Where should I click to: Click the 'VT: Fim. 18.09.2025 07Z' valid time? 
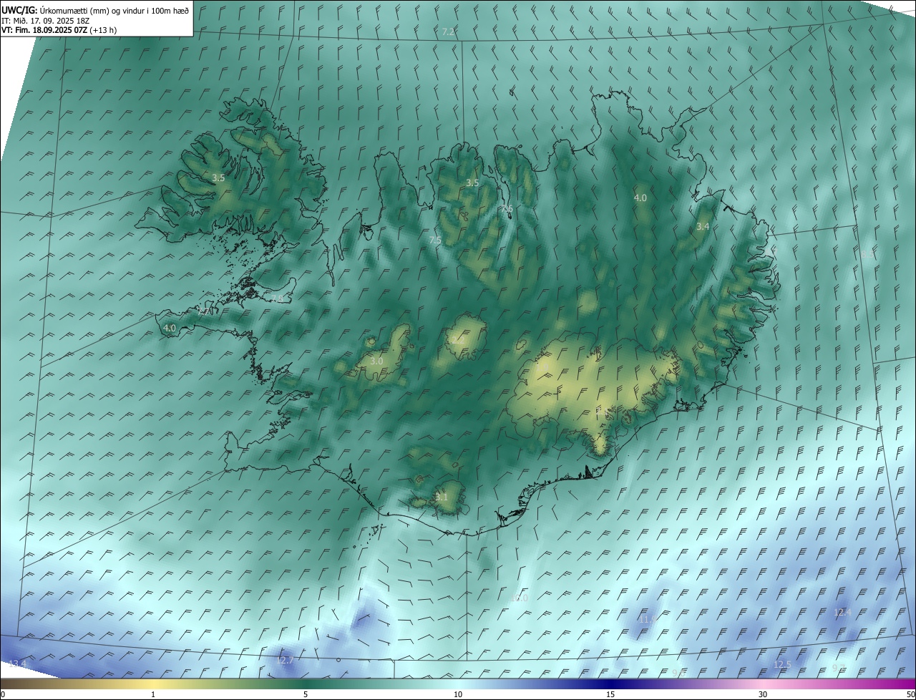coord(44,30)
